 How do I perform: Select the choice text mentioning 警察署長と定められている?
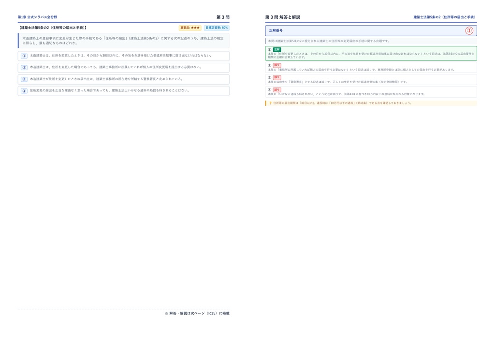coord(106,79)
